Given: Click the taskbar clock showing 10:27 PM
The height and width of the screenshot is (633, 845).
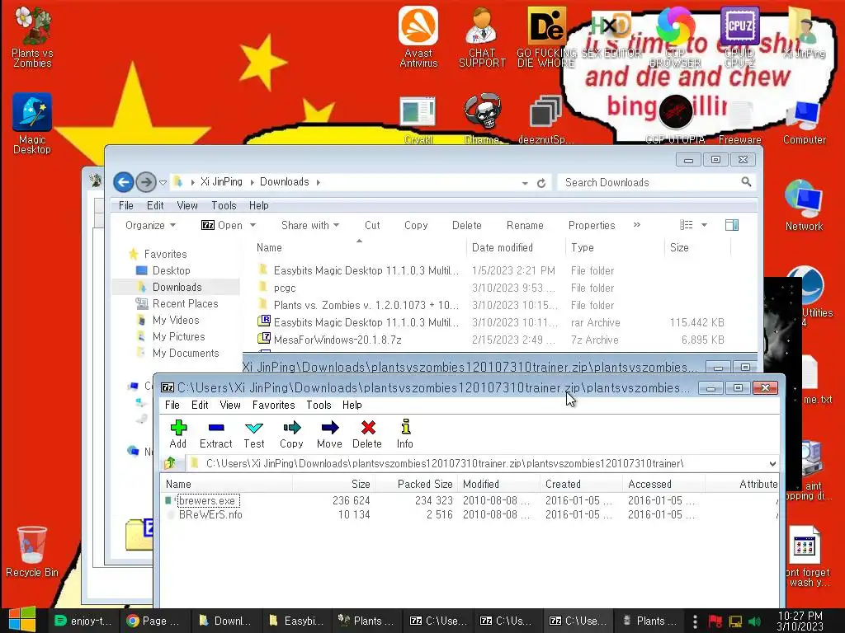Looking at the screenshot, I should coord(800,621).
